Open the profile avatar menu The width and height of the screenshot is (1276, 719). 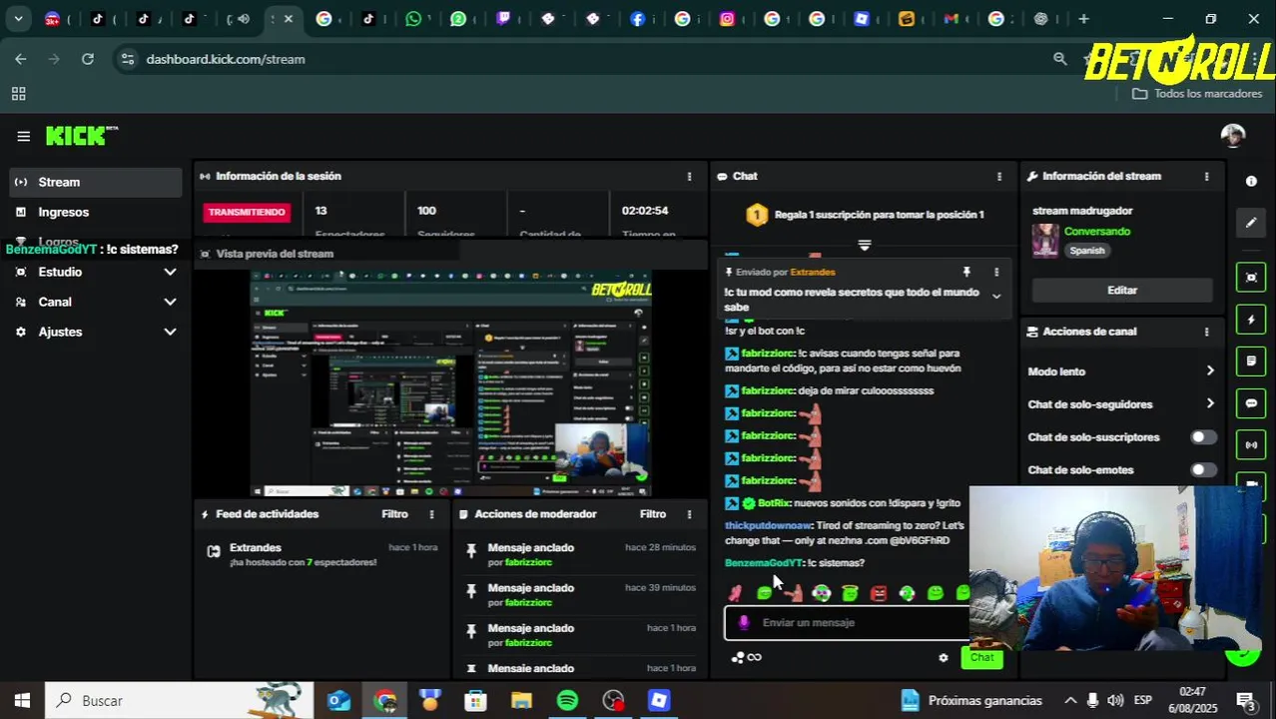(x=1233, y=136)
